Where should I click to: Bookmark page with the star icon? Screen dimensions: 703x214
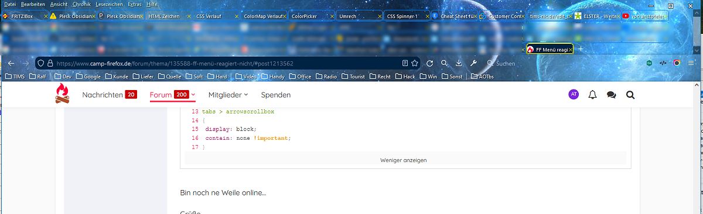[415, 63]
